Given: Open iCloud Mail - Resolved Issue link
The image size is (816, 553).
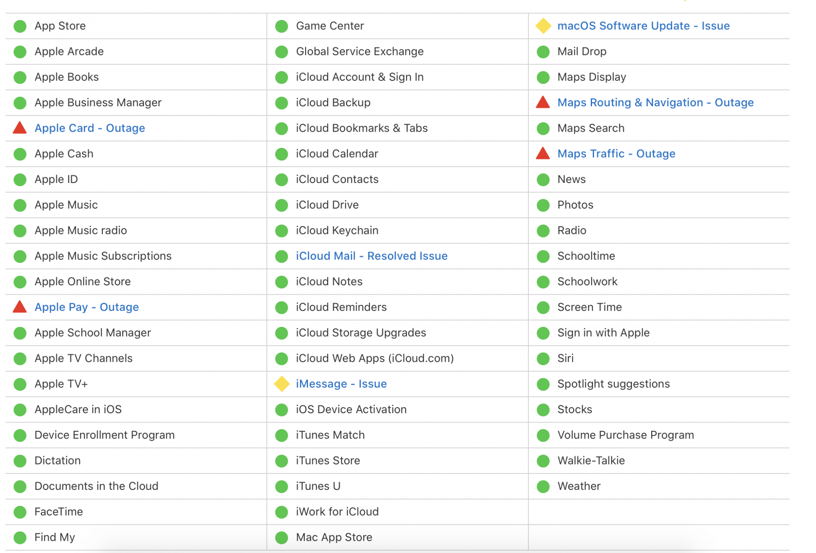Looking at the screenshot, I should click(372, 256).
